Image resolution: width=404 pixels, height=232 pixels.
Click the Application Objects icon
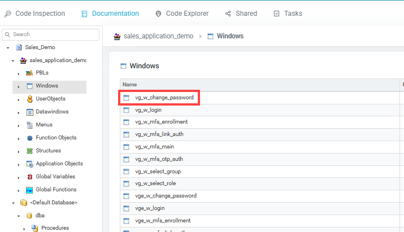point(29,164)
